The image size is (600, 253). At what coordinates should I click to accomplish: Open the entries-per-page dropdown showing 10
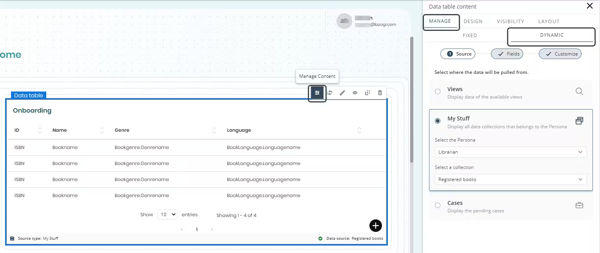point(167,215)
